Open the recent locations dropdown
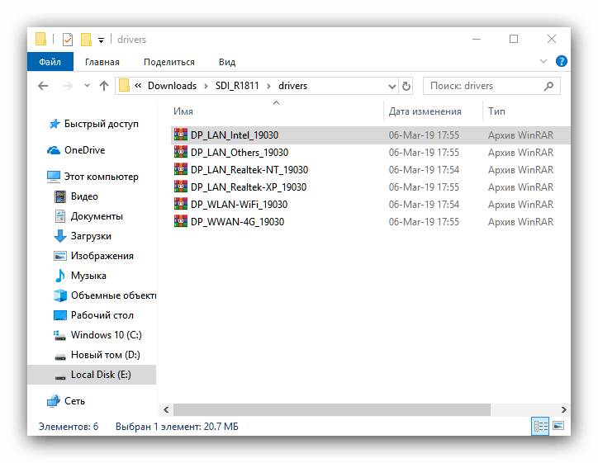The height and width of the screenshot is (463, 598). click(x=87, y=85)
